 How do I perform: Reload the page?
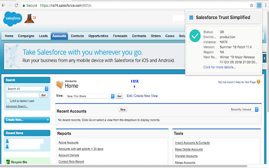pyautogui.click(x=16, y=5)
